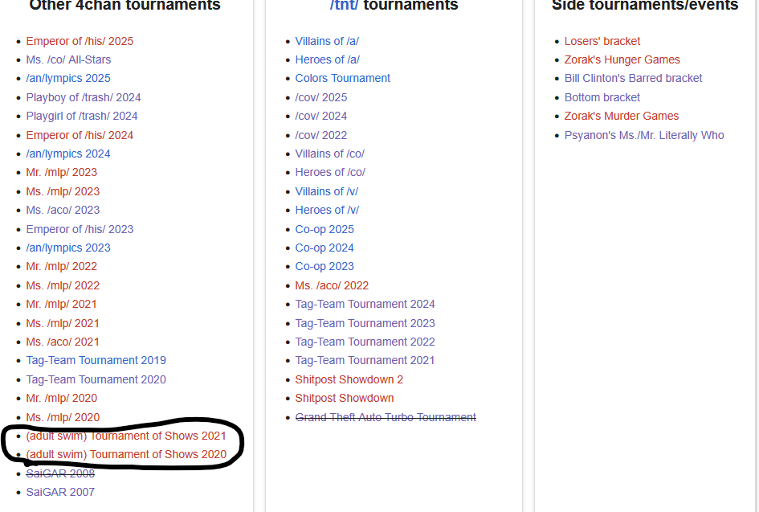The width and height of the screenshot is (759, 512).
Task: Open Losers' bracket link
Action: click(602, 41)
